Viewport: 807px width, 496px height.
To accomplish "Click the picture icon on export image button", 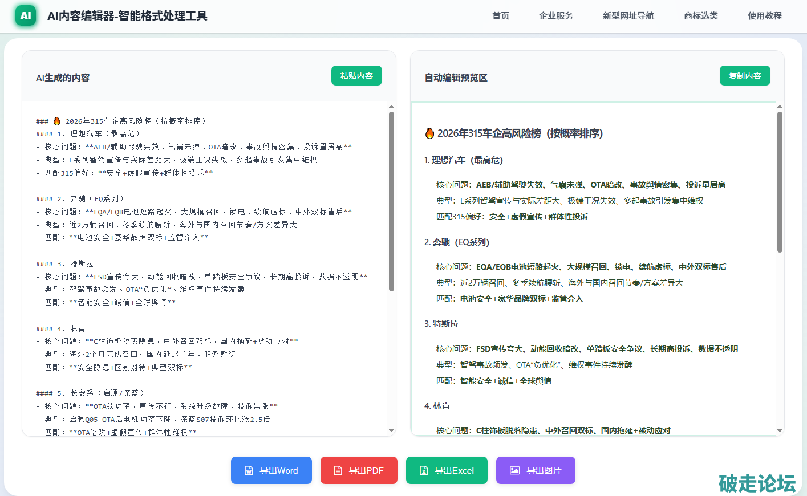I will pyautogui.click(x=514, y=470).
